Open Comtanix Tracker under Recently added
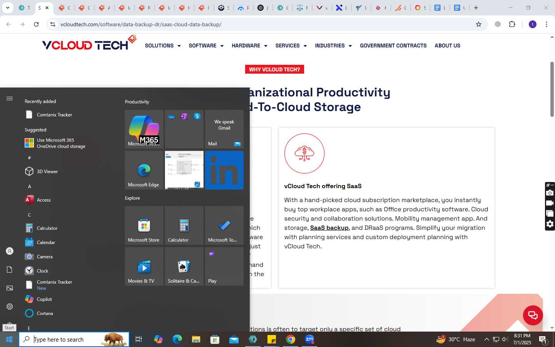The height and width of the screenshot is (347, 555). (49, 115)
